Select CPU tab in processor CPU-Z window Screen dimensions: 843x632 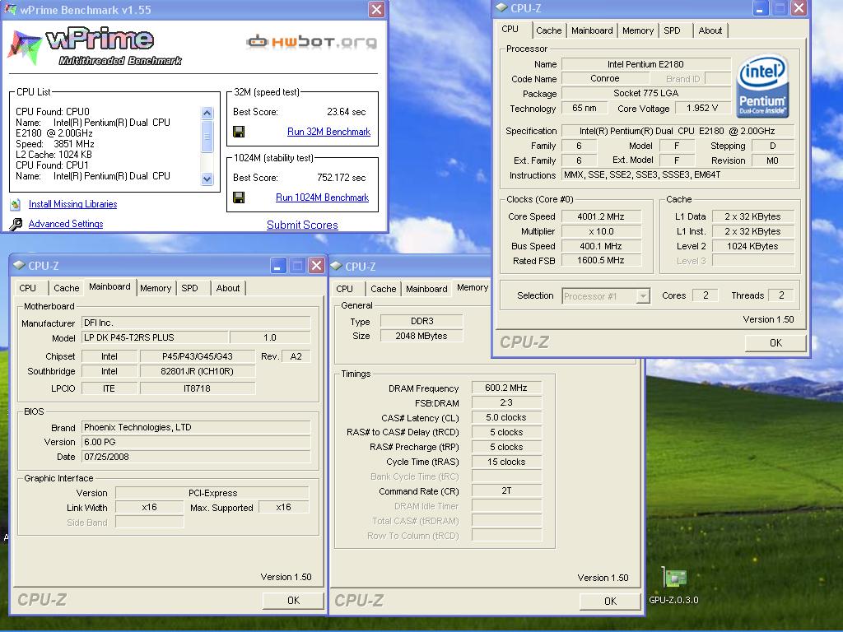coord(510,29)
